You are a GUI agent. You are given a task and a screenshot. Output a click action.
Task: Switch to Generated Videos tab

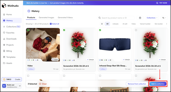click(x=65, y=17)
